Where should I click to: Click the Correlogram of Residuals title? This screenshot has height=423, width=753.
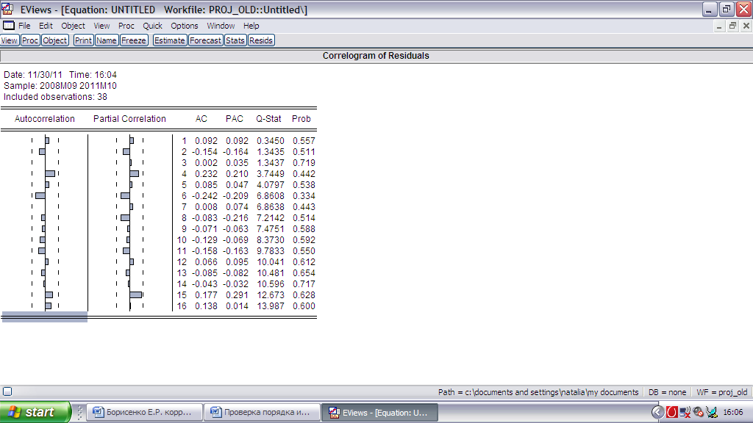tap(376, 56)
